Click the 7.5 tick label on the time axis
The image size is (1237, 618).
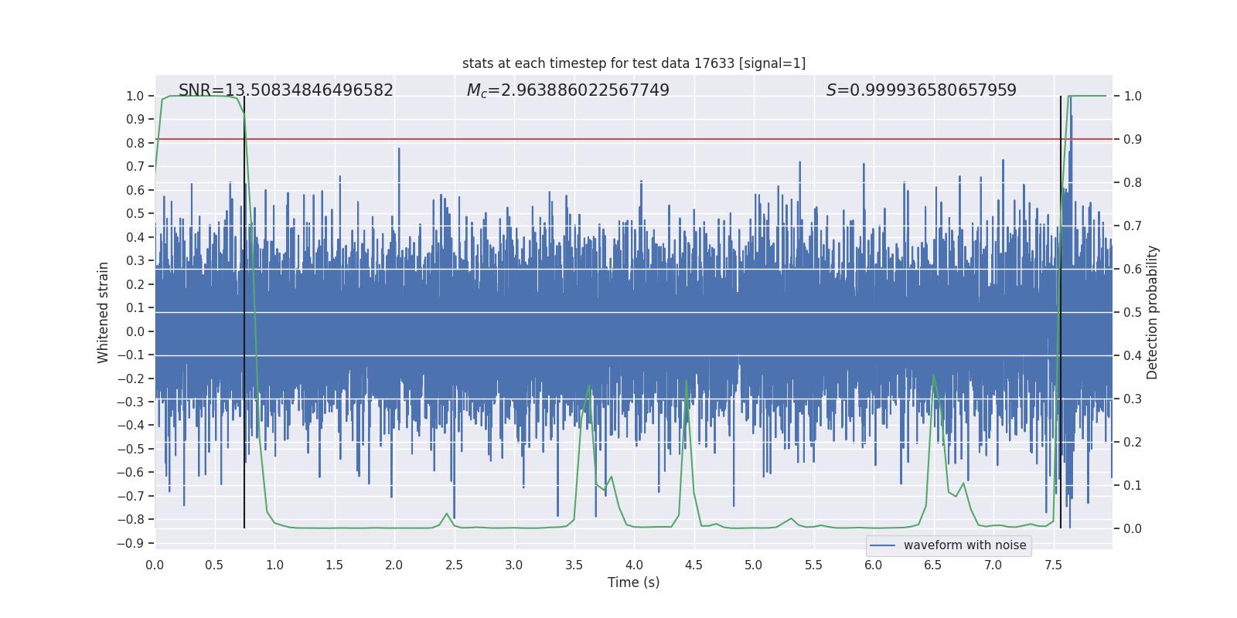[1053, 565]
